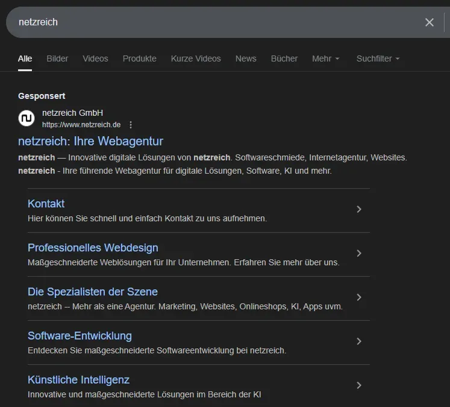Click the chevron arrow beside Software-Entwicklung

tap(359, 341)
